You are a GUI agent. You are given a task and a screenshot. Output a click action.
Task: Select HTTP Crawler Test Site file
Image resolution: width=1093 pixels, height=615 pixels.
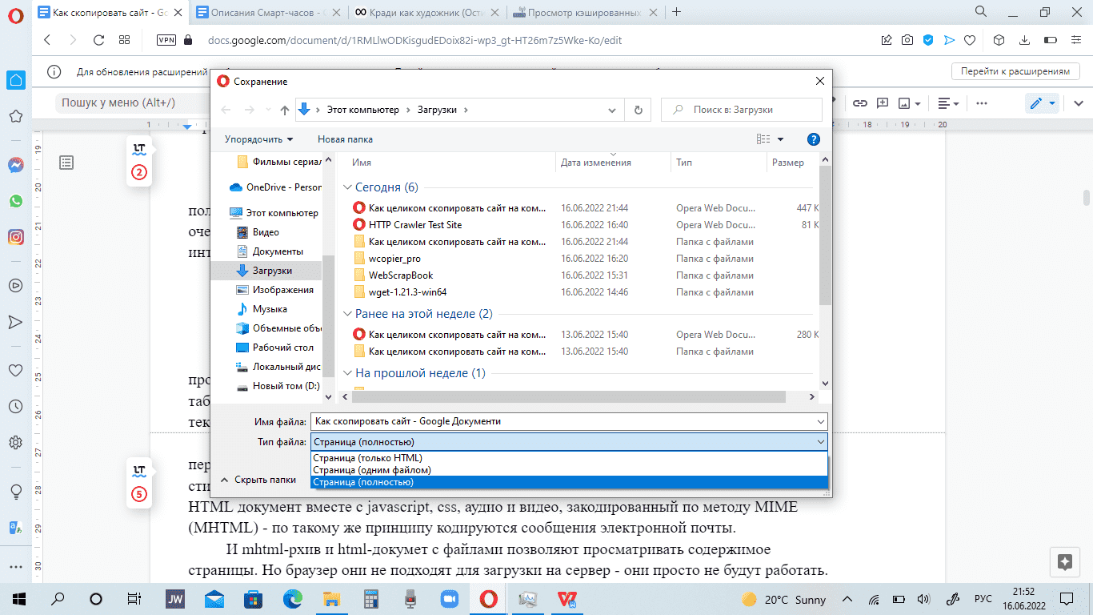415,225
